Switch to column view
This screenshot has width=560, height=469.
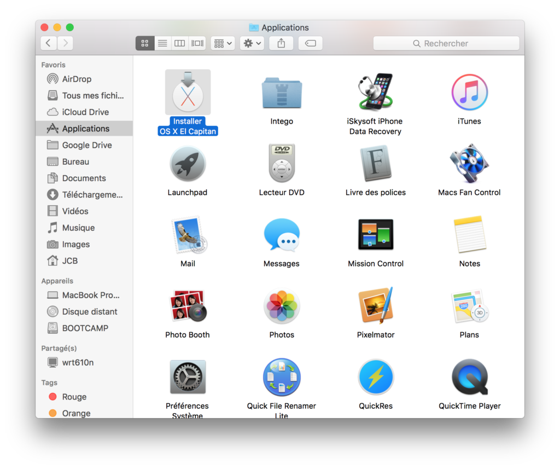pyautogui.click(x=179, y=43)
